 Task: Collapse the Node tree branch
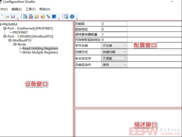click(15, 44)
